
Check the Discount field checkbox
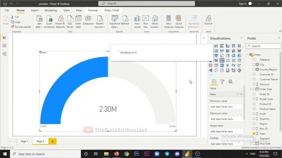click(254, 84)
